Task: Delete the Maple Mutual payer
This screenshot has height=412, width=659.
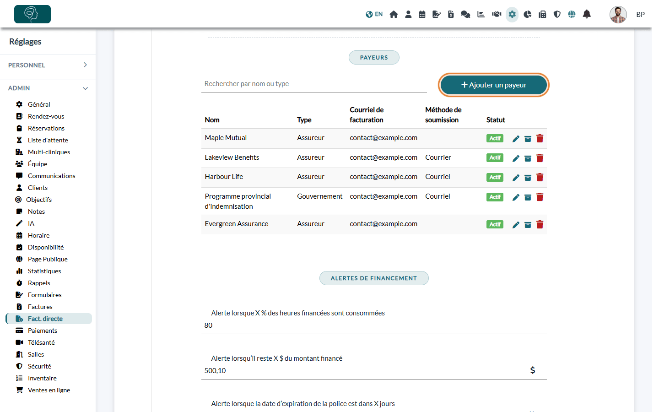Action: 540,139
